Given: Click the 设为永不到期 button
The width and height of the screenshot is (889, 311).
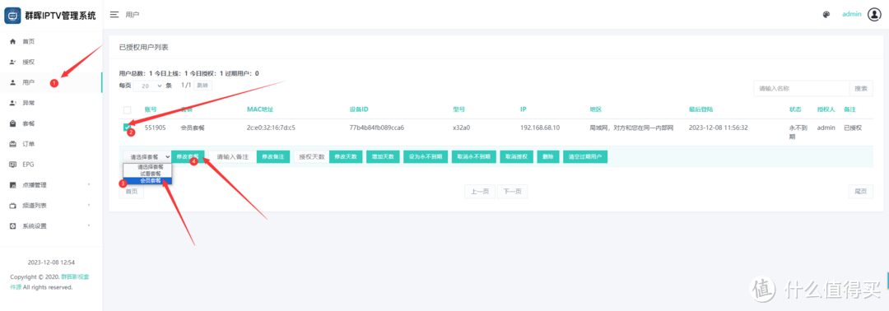Looking at the screenshot, I should click(426, 157).
